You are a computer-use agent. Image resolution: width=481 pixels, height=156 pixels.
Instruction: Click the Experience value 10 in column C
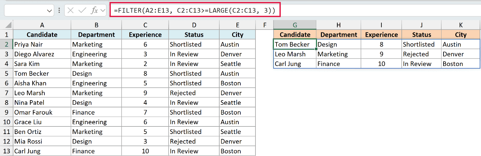[x=145, y=151]
